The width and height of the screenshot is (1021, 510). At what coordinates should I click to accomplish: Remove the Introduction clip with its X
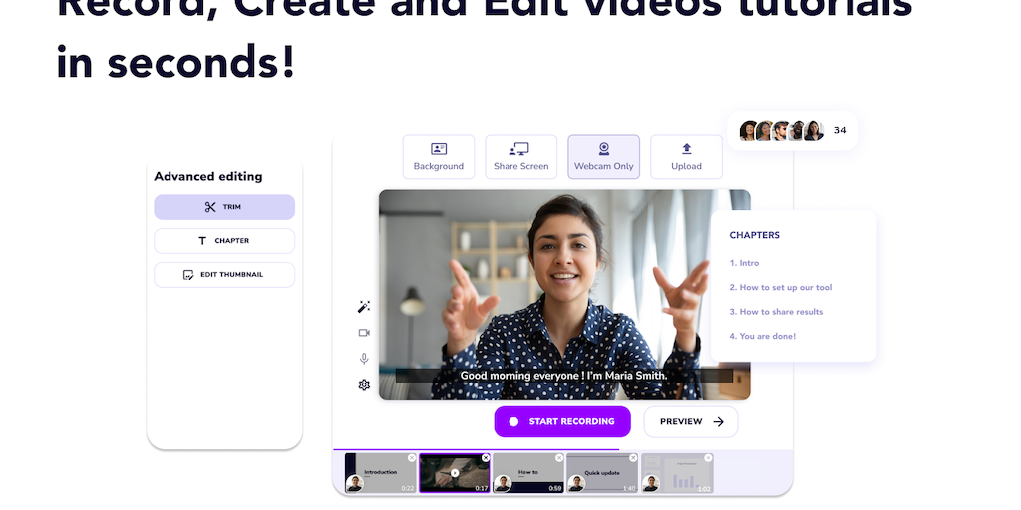[x=412, y=458]
